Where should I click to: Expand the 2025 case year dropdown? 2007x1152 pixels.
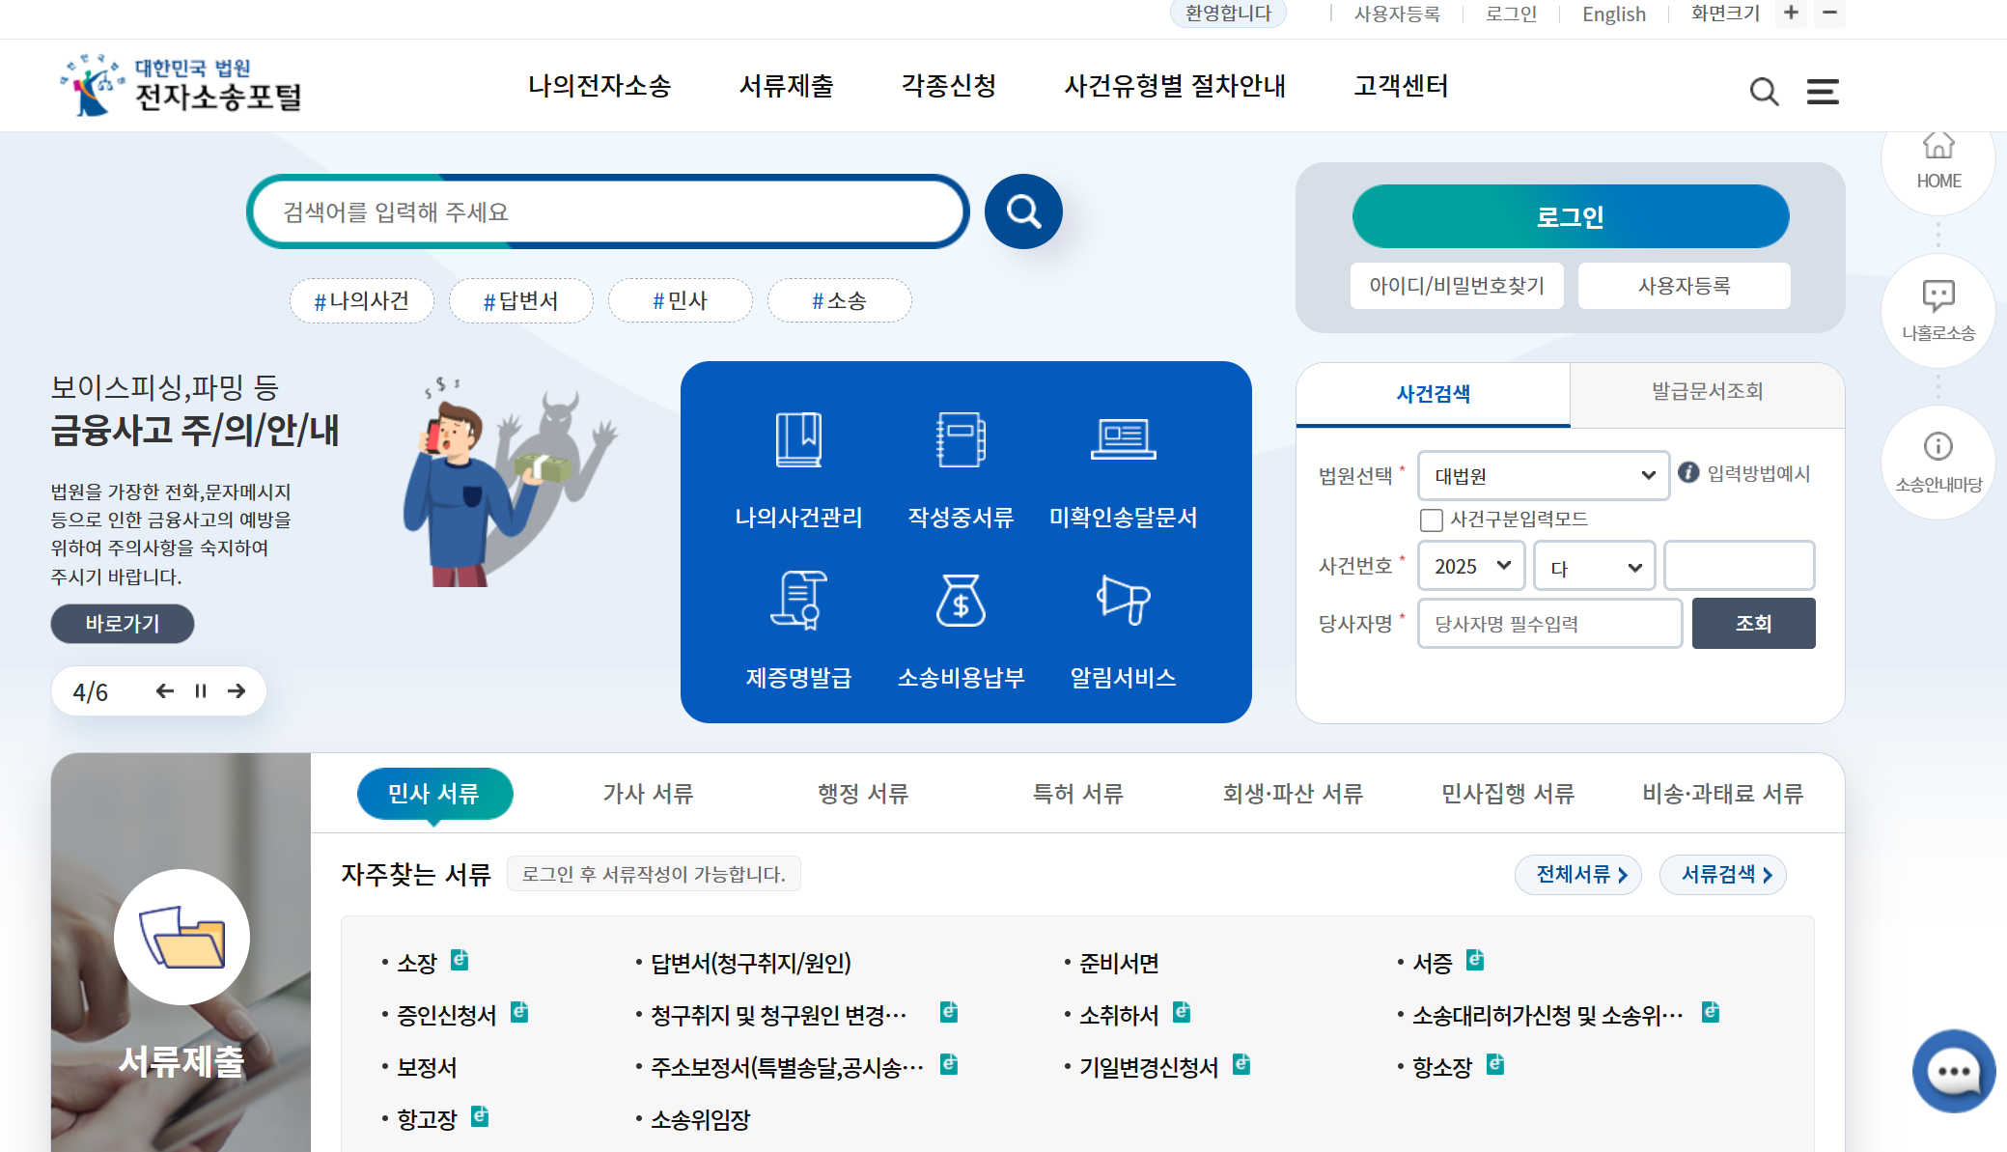pyautogui.click(x=1470, y=566)
